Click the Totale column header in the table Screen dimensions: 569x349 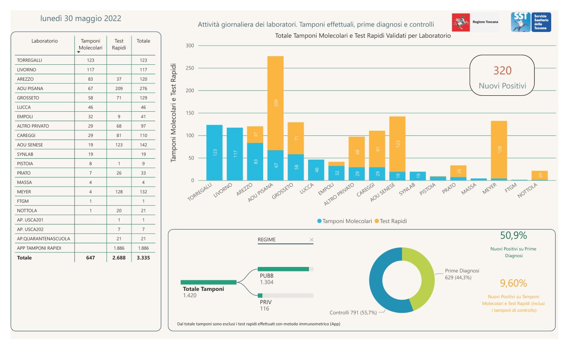click(x=143, y=41)
